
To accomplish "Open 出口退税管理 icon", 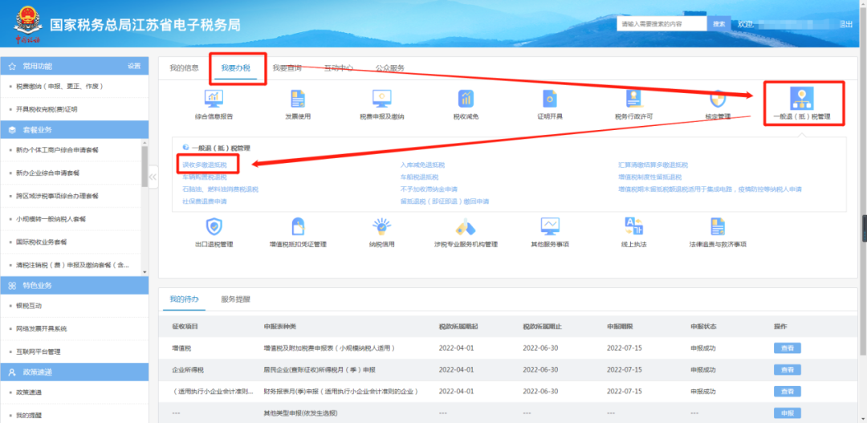I will tap(214, 226).
